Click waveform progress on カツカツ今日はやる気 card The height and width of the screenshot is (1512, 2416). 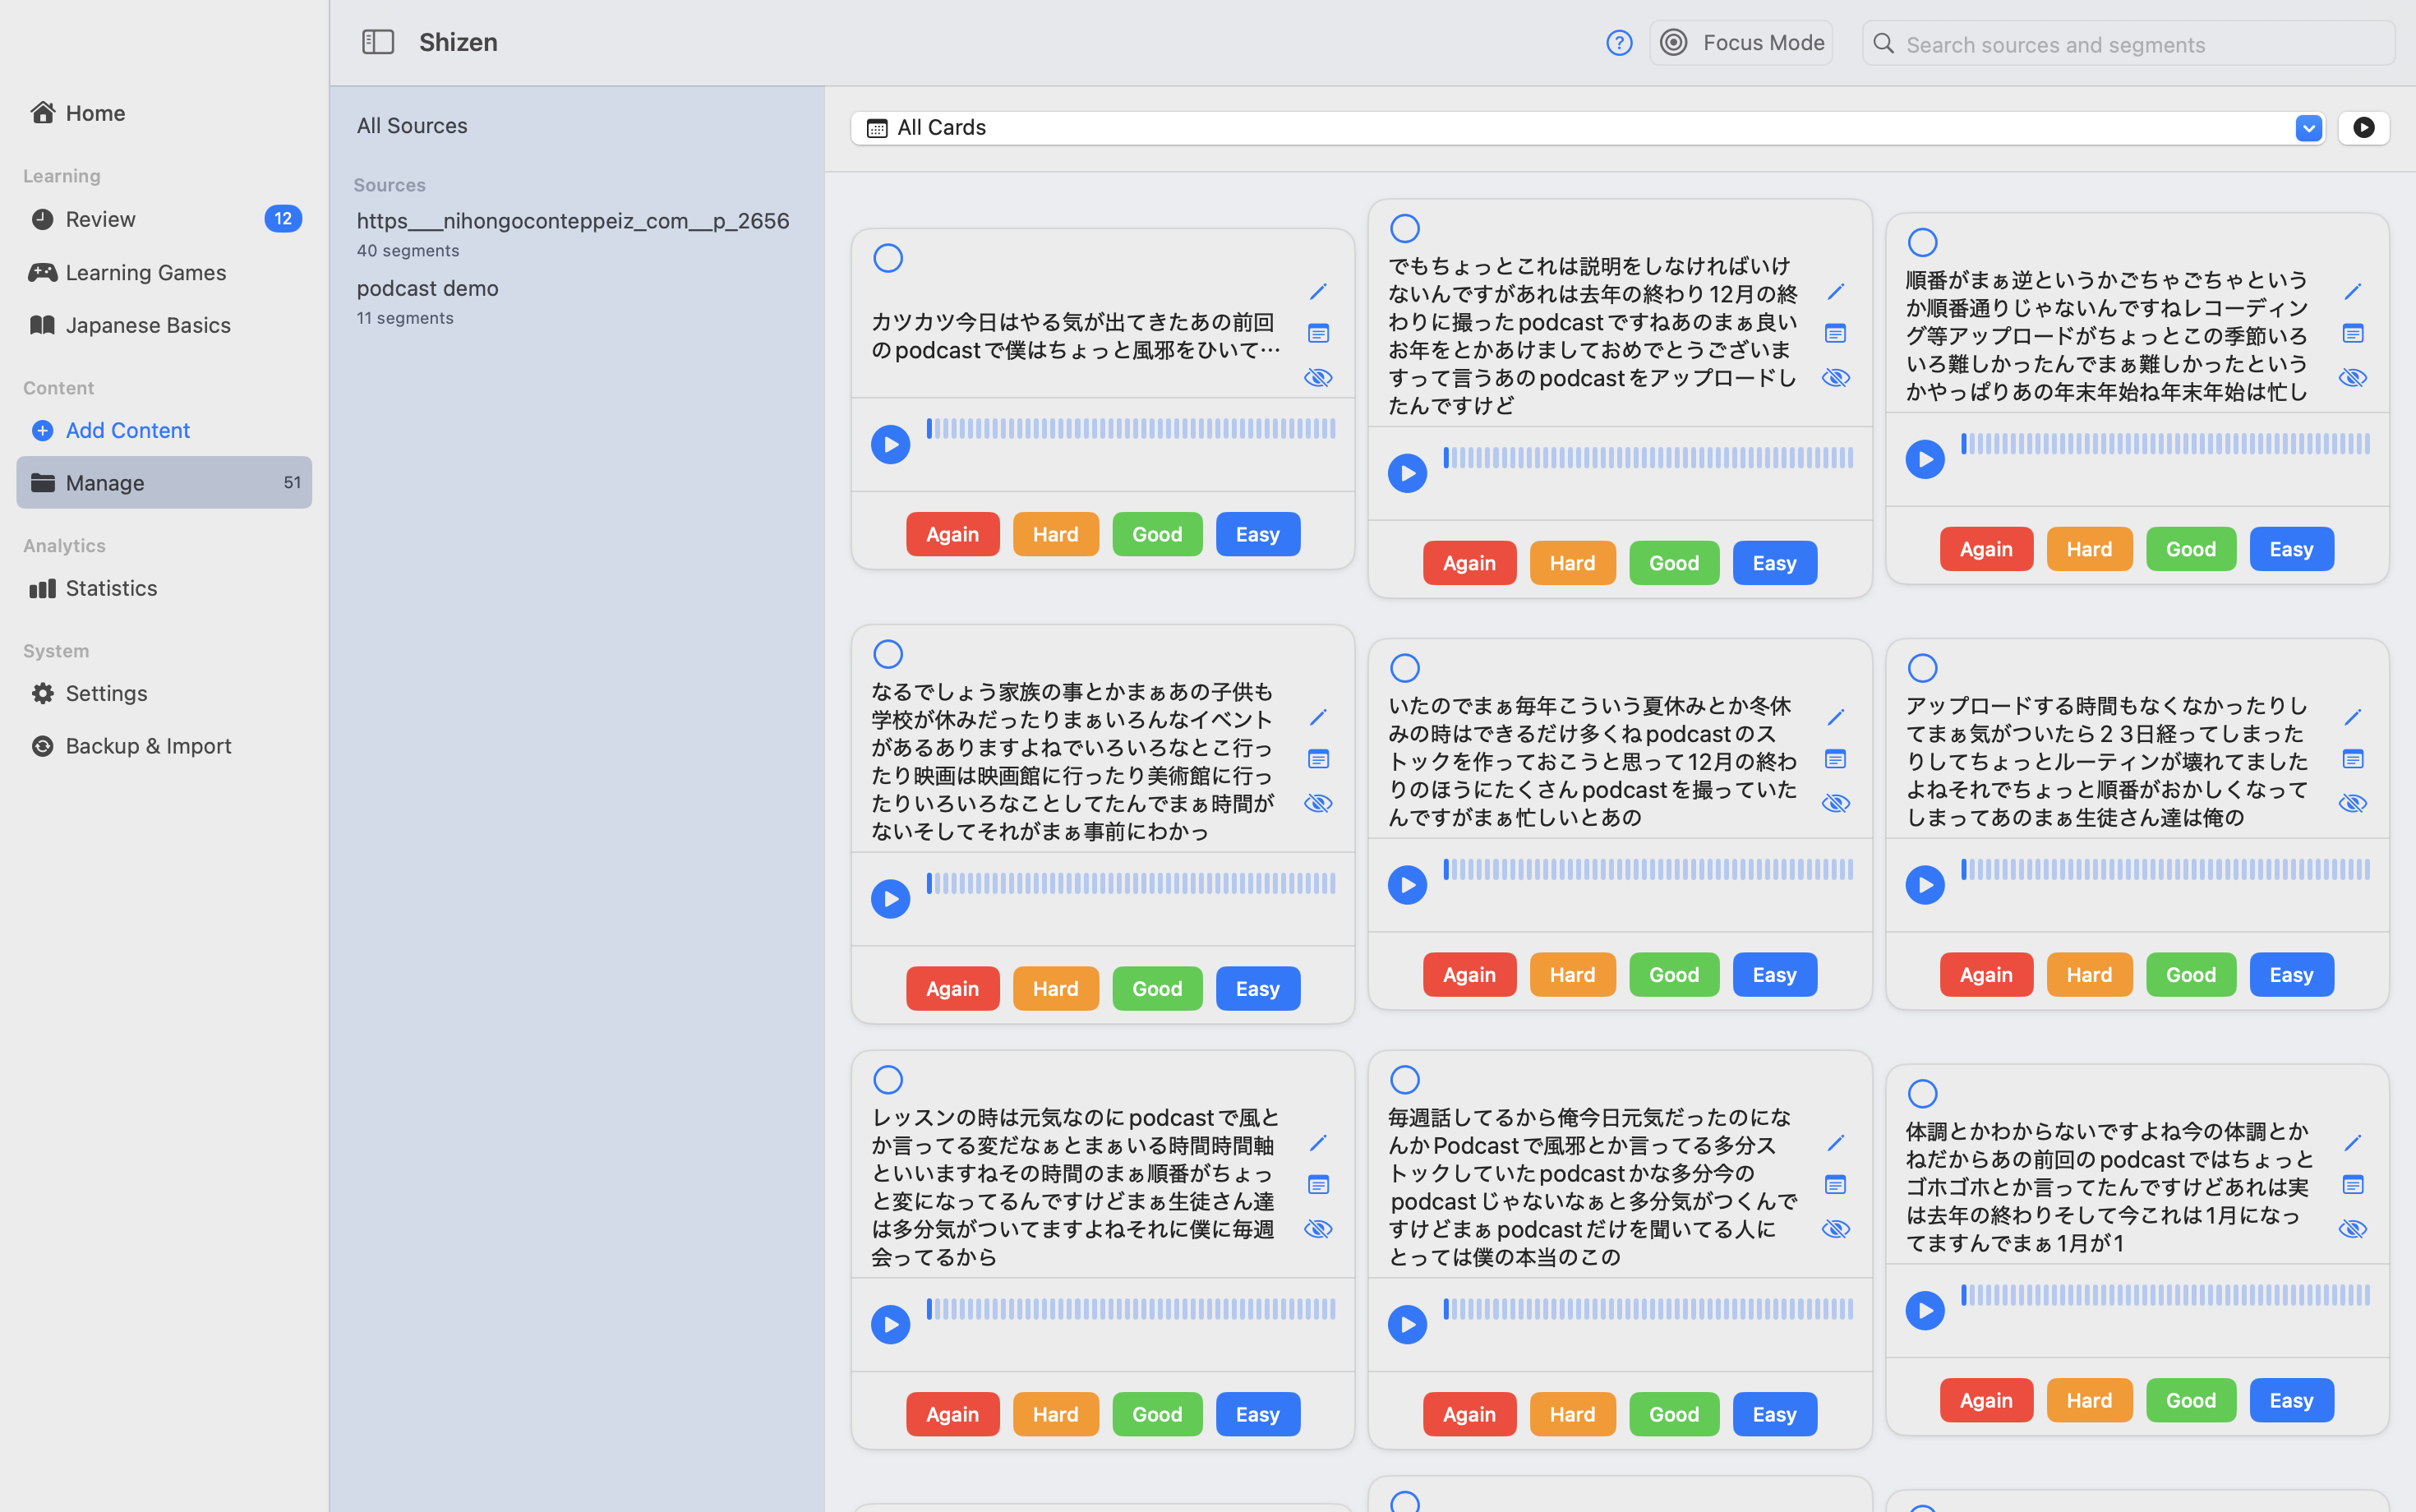1131,429
